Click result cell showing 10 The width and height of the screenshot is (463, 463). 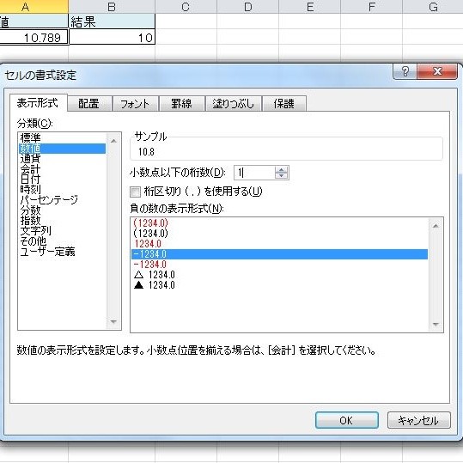click(112, 37)
